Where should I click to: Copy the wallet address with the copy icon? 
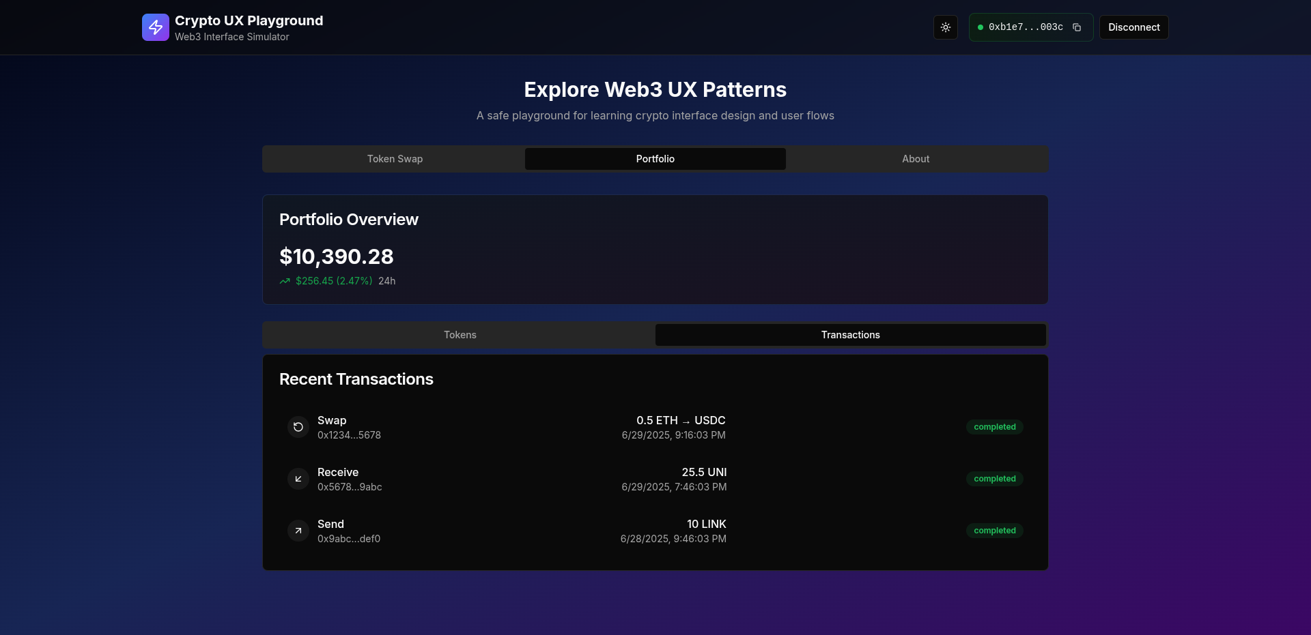[x=1077, y=27]
